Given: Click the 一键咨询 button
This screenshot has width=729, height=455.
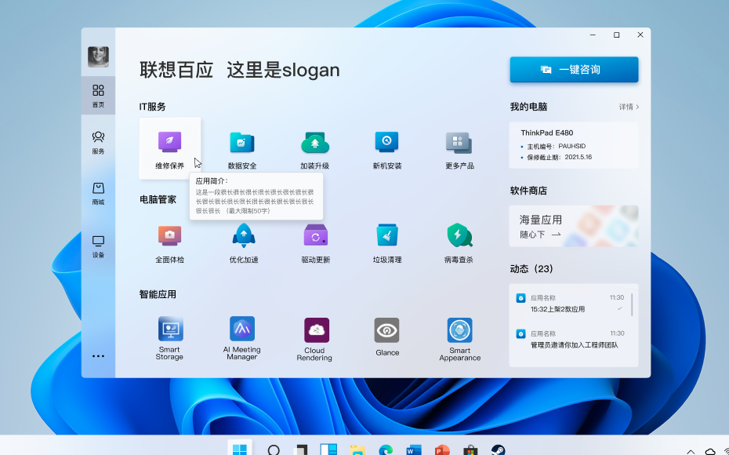Looking at the screenshot, I should (574, 70).
